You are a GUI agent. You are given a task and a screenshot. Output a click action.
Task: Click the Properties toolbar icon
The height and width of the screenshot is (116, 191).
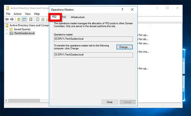click(x=38, y=19)
